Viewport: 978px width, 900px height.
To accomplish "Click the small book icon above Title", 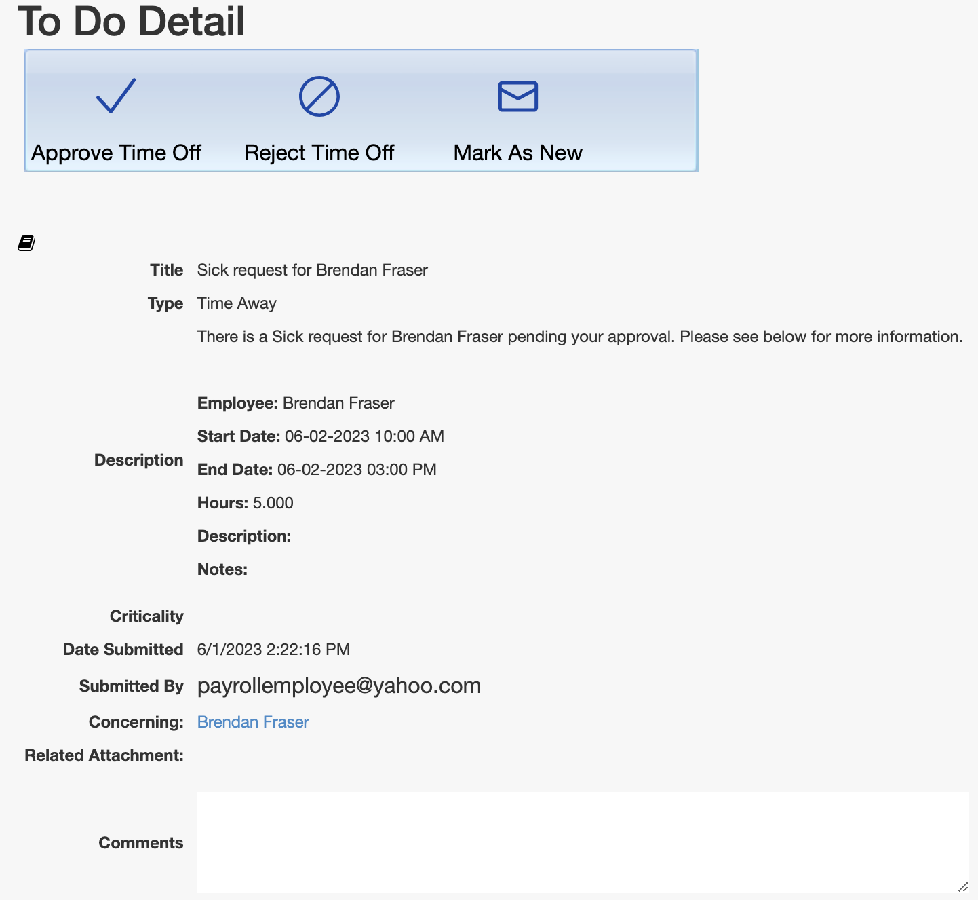I will 26,243.
